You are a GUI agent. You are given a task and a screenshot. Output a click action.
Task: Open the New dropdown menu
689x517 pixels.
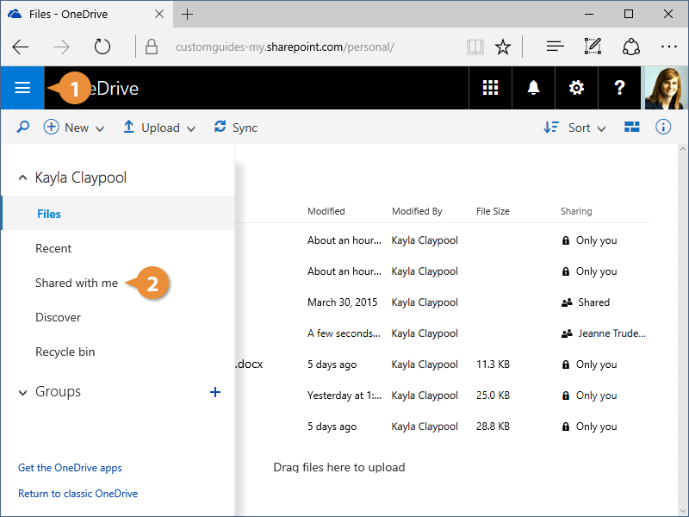point(74,128)
